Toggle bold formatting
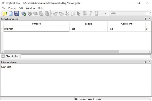The height and width of the screenshot is (101, 152). pos(85,13)
